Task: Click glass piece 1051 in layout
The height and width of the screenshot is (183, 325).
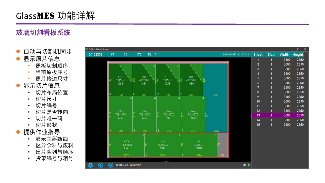Action: click(169, 114)
